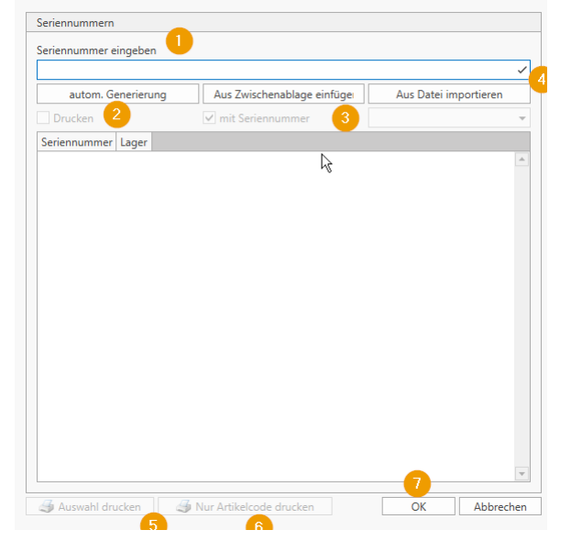The image size is (571, 552).
Task: Click the printer icon on Auswahl drucken
Action: [45, 506]
